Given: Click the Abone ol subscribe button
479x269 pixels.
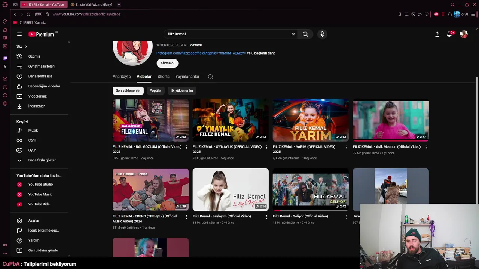Looking at the screenshot, I should [167, 63].
